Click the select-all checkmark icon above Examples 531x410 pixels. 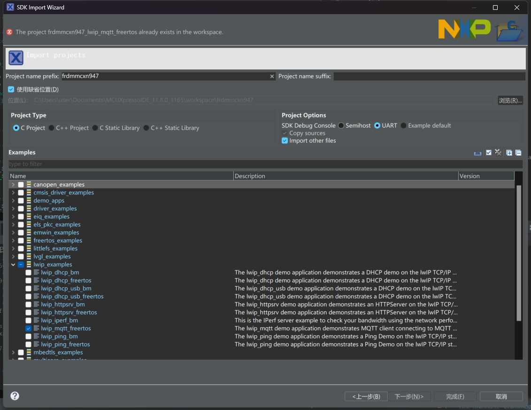click(488, 153)
